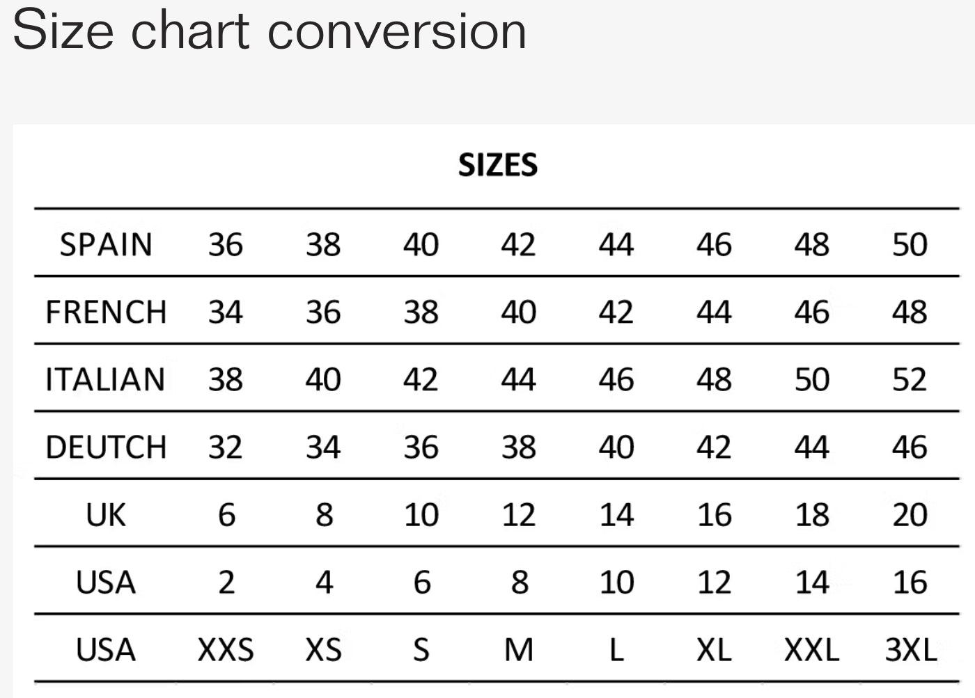The image size is (975, 698).
Task: Click French size 34 cell
Action: tap(226, 312)
